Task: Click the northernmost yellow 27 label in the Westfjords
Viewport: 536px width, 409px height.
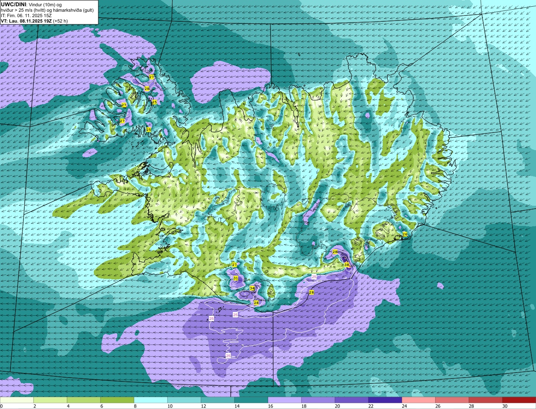Action: pos(152,77)
